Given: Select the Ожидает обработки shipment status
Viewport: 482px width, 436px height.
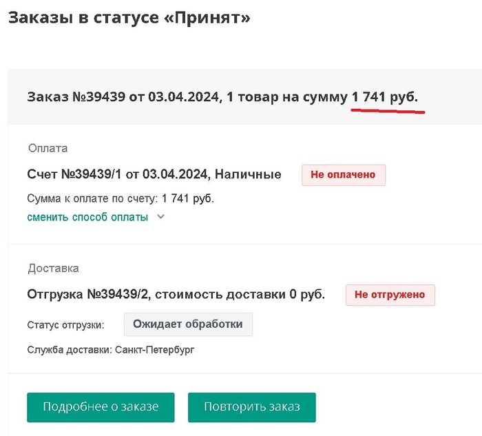Looking at the screenshot, I should (x=188, y=324).
